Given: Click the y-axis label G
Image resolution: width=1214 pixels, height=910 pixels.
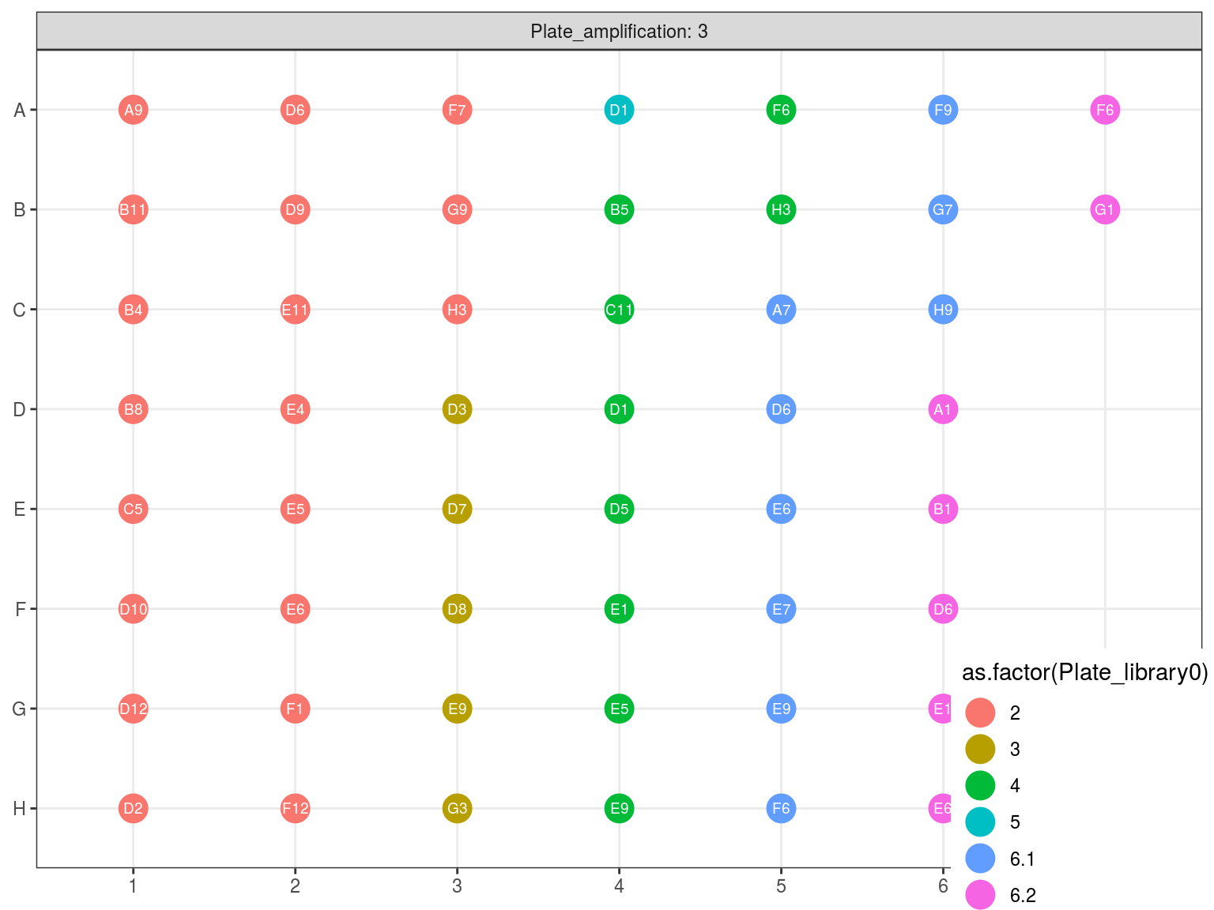Looking at the screenshot, I should [x=20, y=709].
